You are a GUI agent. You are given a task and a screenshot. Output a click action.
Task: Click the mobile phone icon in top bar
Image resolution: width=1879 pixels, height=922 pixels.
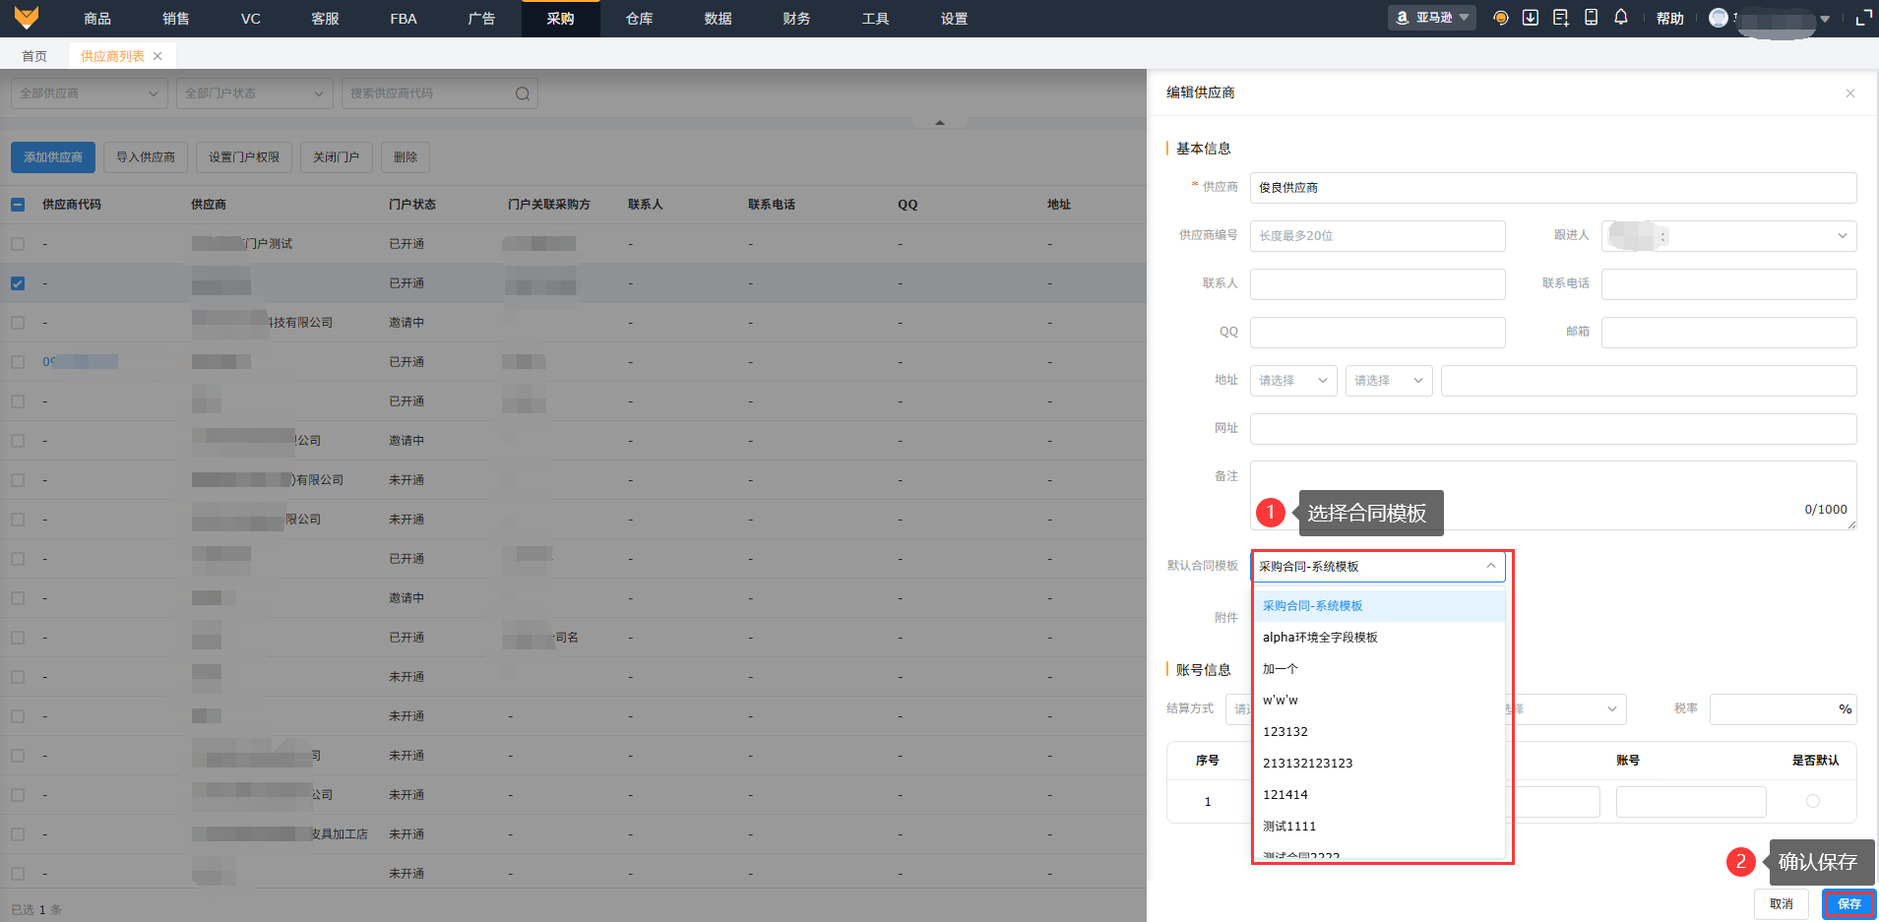pyautogui.click(x=1591, y=18)
